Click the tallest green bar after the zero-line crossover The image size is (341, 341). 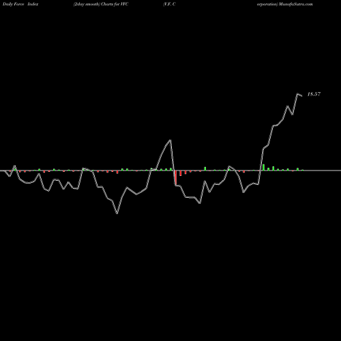[263, 167]
